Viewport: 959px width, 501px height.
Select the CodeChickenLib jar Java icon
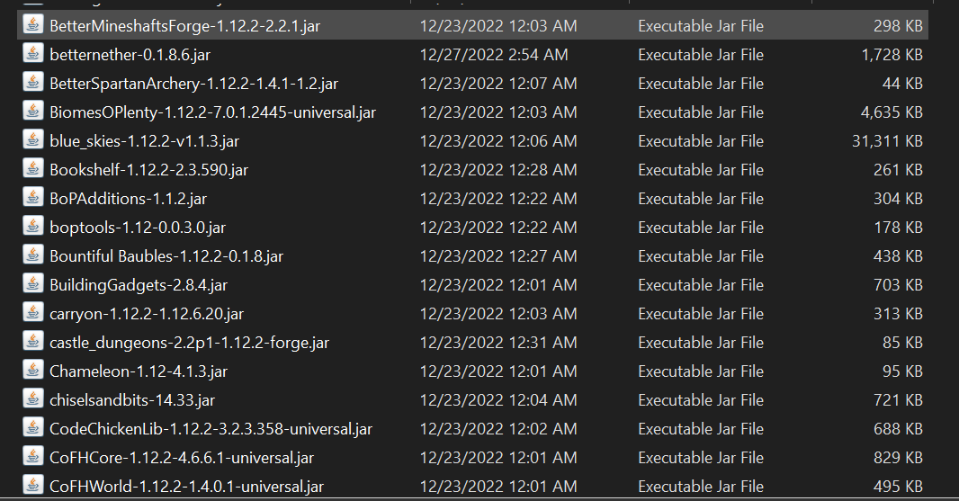tap(33, 427)
